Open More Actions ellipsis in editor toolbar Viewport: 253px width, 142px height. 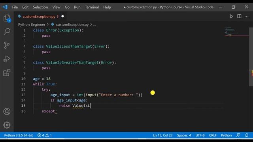[247, 16]
